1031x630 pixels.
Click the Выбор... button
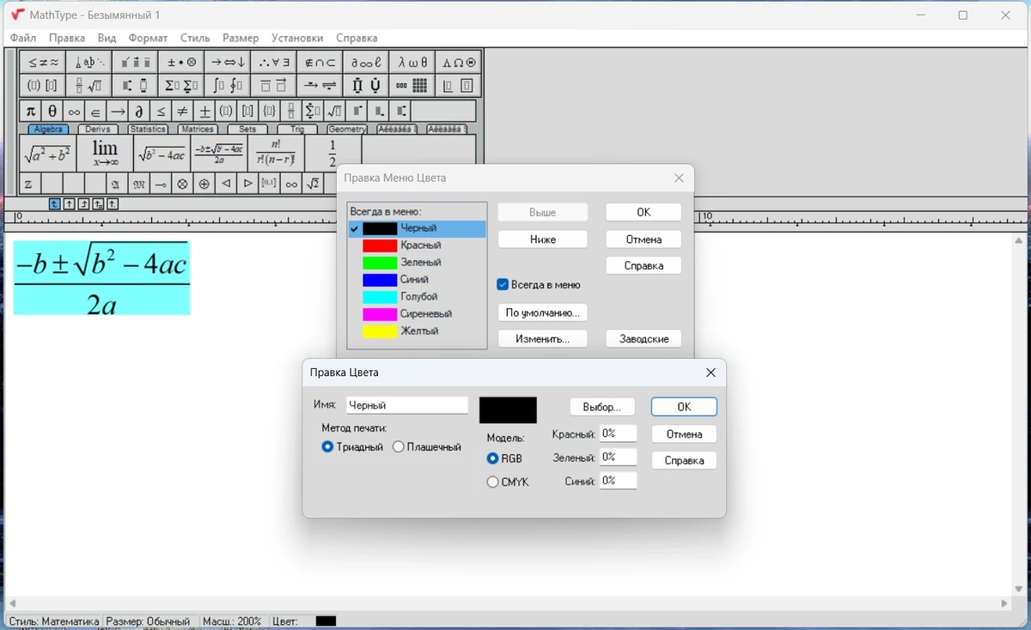[602, 407]
